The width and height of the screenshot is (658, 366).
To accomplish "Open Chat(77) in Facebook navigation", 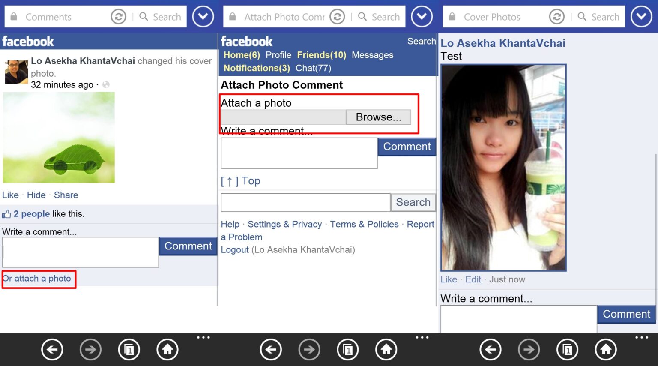I will (x=313, y=68).
